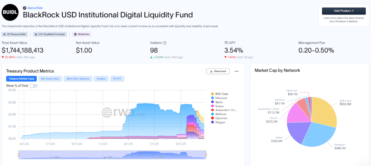Switch to Net Asset Value tab
371x166 pixels.
[x=50, y=78]
